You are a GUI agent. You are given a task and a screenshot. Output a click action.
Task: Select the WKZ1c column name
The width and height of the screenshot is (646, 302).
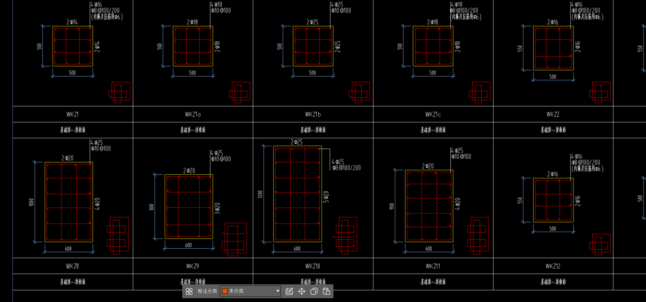coord(433,114)
